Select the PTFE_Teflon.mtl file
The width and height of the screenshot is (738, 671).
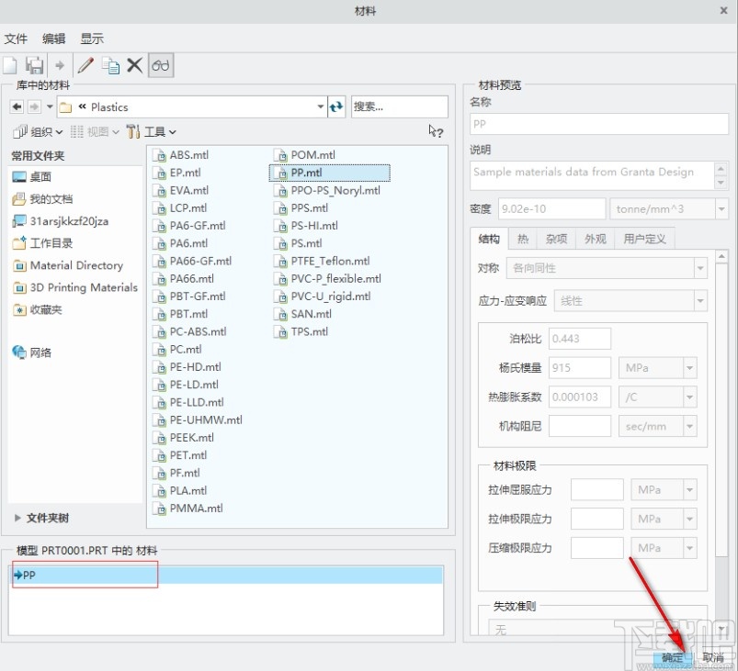click(x=322, y=261)
